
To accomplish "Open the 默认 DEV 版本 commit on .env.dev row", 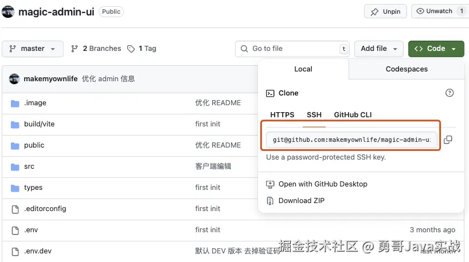I will click(x=237, y=251).
